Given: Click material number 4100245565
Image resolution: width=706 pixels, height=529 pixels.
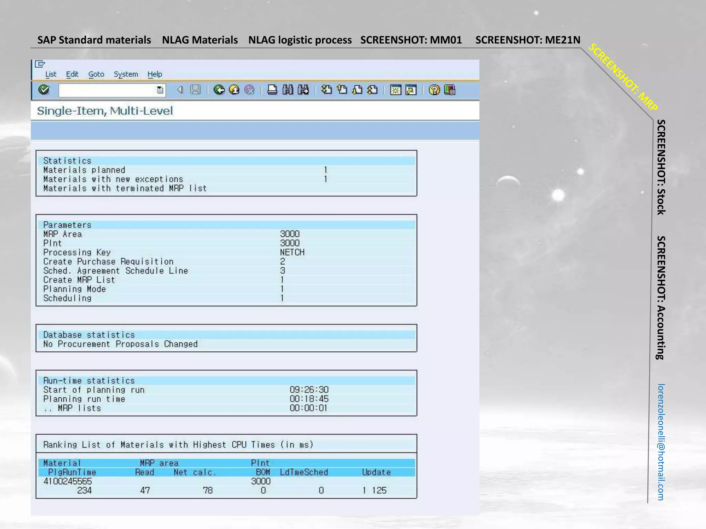Looking at the screenshot, I should [x=68, y=481].
